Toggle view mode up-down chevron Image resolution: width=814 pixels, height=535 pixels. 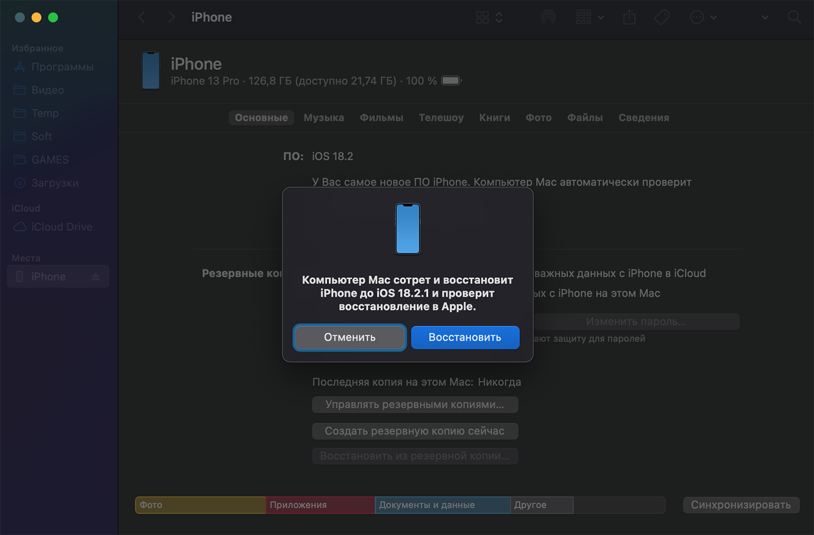499,17
